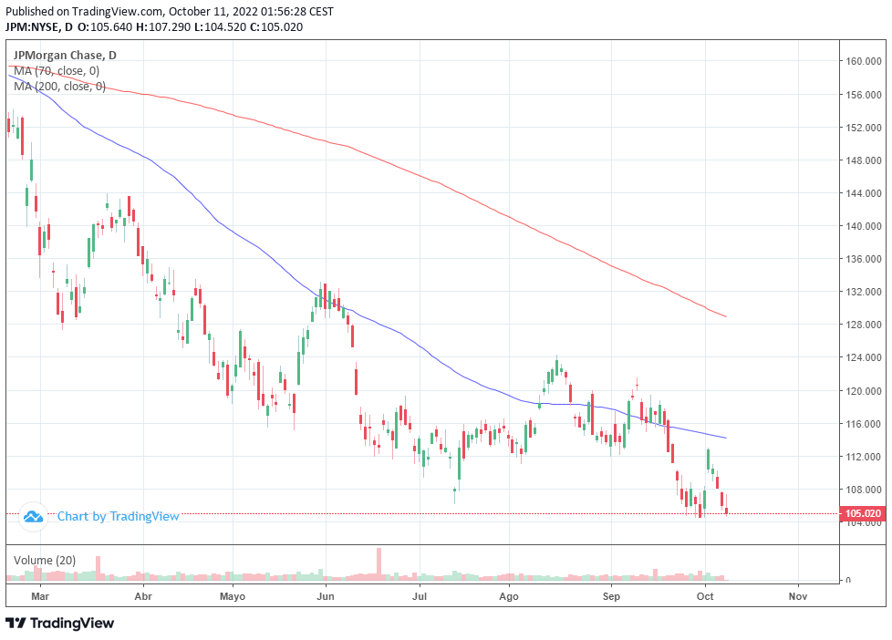
Task: Click the 120.000 price axis label
Action: 863,391
